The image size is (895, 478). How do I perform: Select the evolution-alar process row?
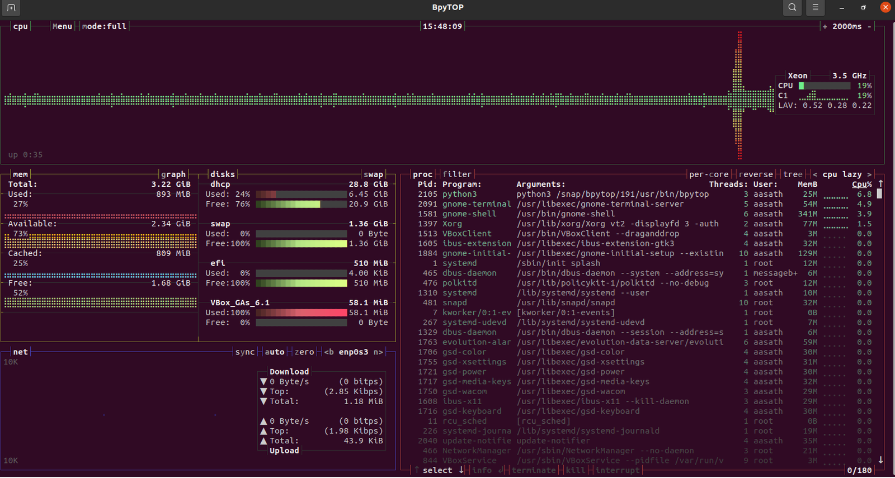(645, 342)
